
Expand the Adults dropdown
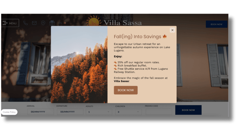[99, 112]
